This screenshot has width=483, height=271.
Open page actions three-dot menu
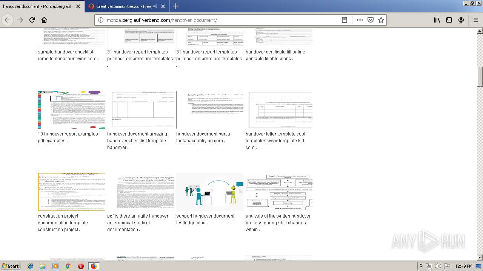click(360, 20)
